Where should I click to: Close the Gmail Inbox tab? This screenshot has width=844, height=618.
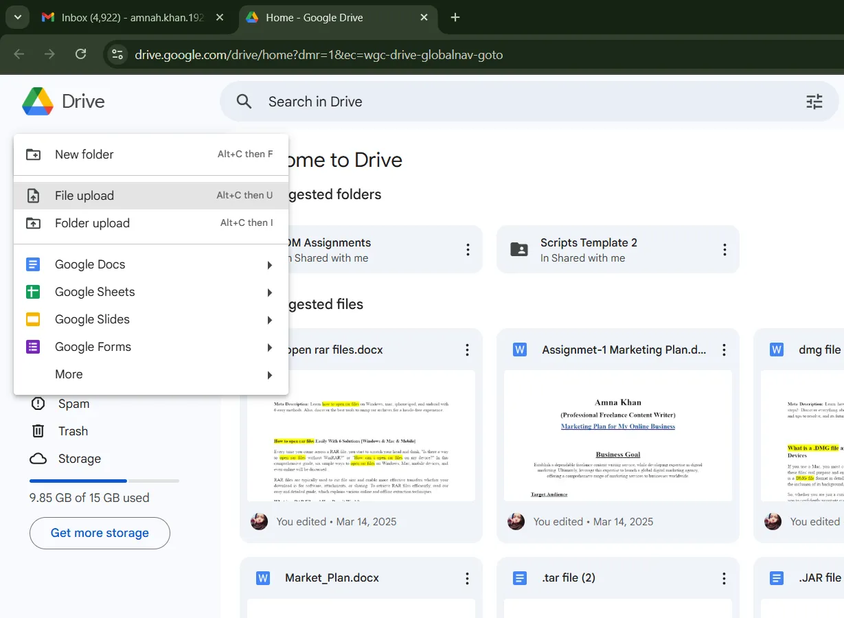(x=220, y=17)
